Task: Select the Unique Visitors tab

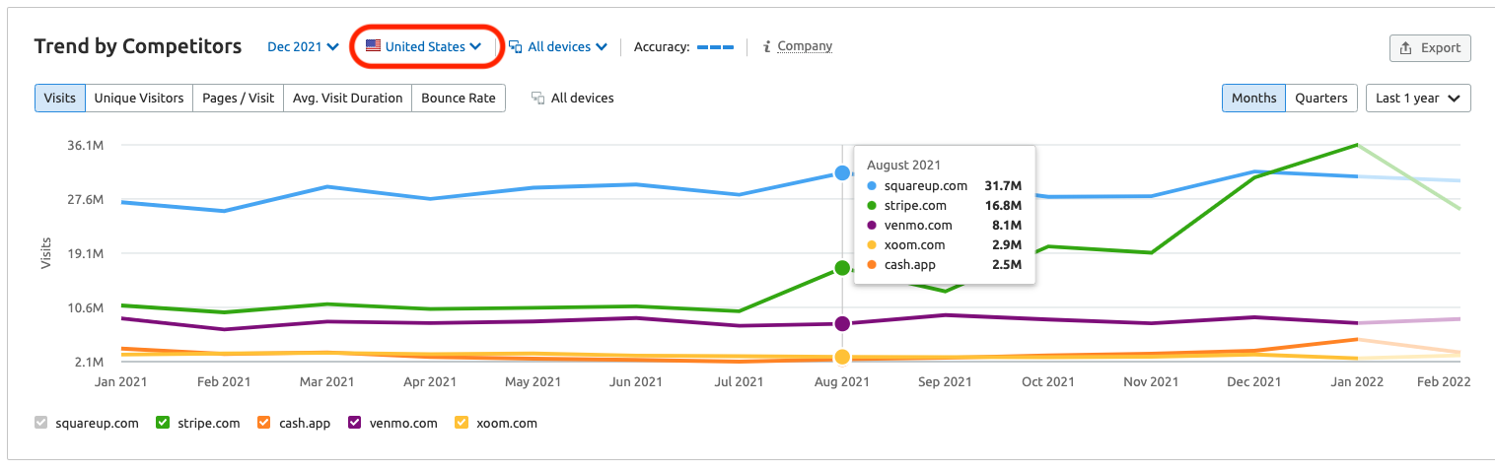Action: coord(139,98)
